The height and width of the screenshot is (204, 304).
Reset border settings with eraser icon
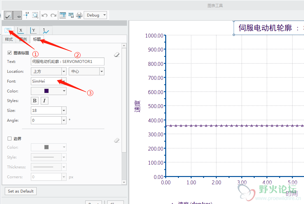(x=117, y=140)
